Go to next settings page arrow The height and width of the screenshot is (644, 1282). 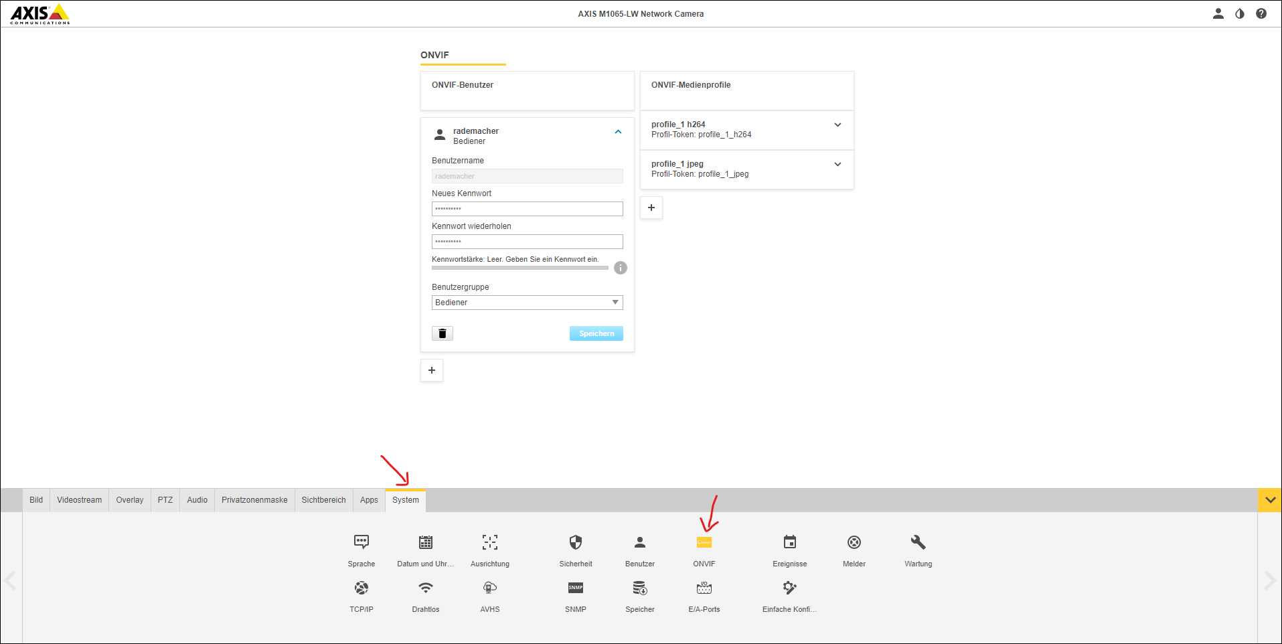pyautogui.click(x=1269, y=580)
